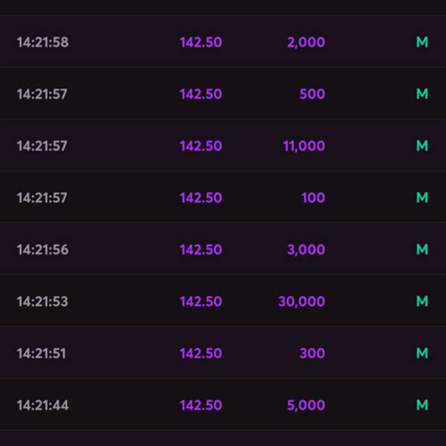Click the M marker beside 30,000

tap(422, 302)
